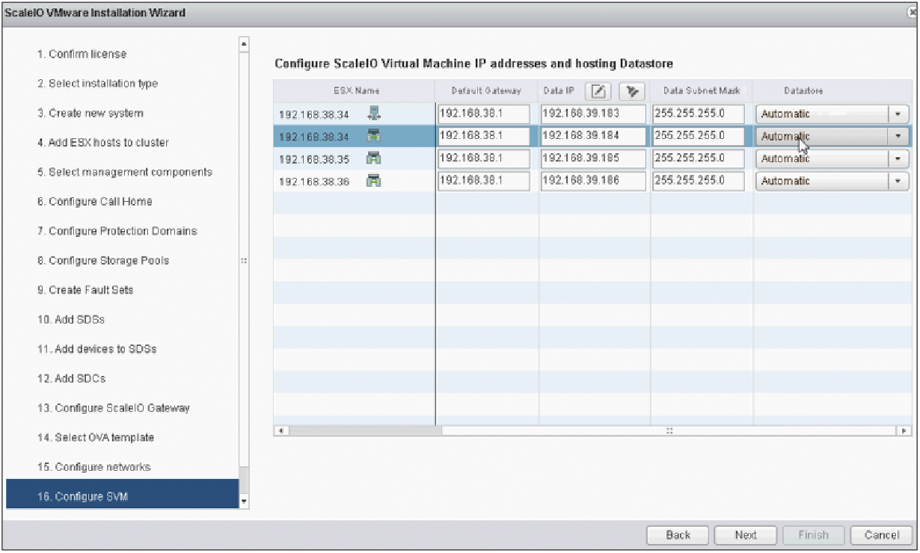Go to step 1 Confirm license

click(82, 54)
